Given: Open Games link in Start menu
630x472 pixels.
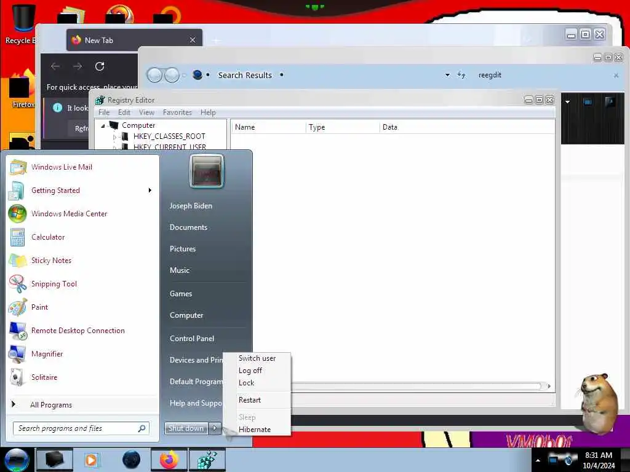Looking at the screenshot, I should [x=181, y=294].
